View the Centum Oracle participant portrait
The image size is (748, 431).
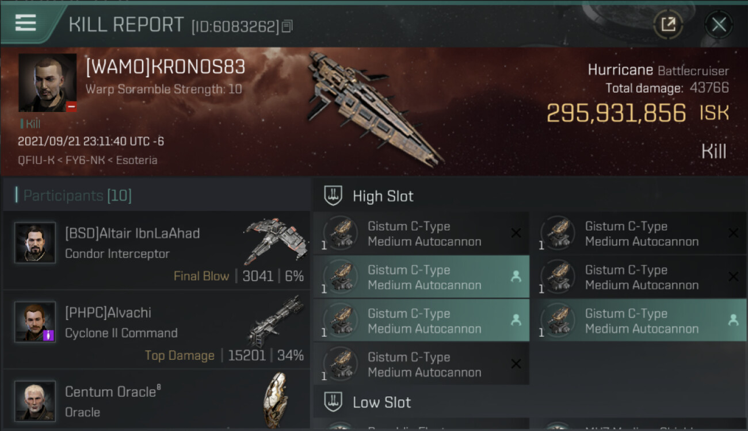pos(35,401)
